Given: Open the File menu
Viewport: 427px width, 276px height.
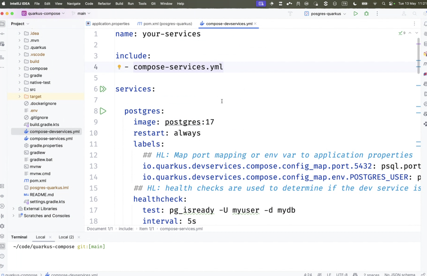Looking at the screenshot, I should [x=37, y=4].
